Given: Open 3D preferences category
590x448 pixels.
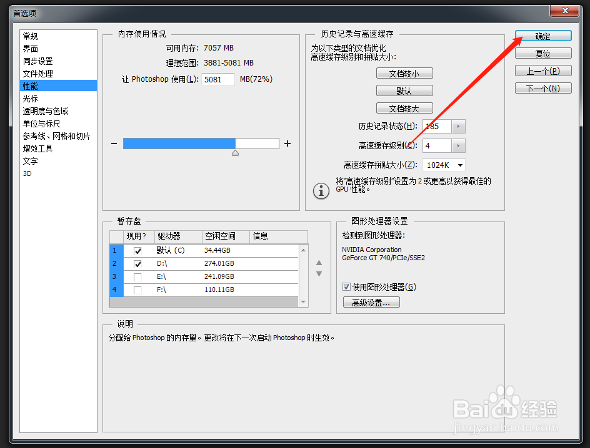Looking at the screenshot, I should (58, 173).
